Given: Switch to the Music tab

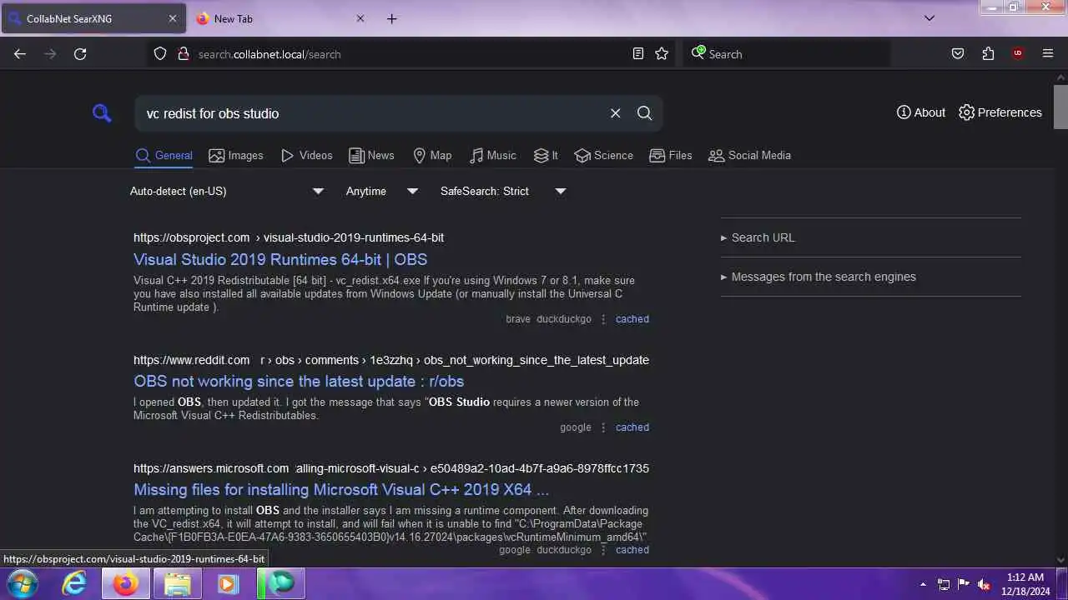Looking at the screenshot, I should [x=493, y=156].
